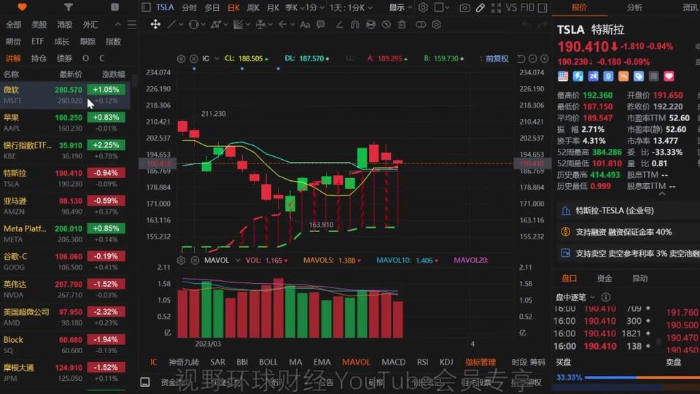
Task: Select 英伟达 NVDA row in watchlist
Action: (65, 289)
